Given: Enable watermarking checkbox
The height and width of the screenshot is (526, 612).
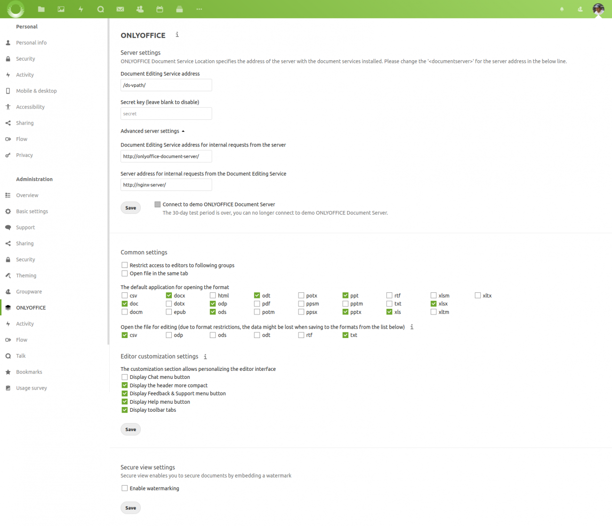Looking at the screenshot, I should tap(125, 488).
